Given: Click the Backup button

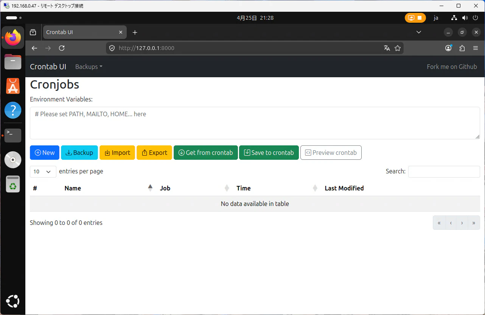Looking at the screenshot, I should [x=79, y=153].
